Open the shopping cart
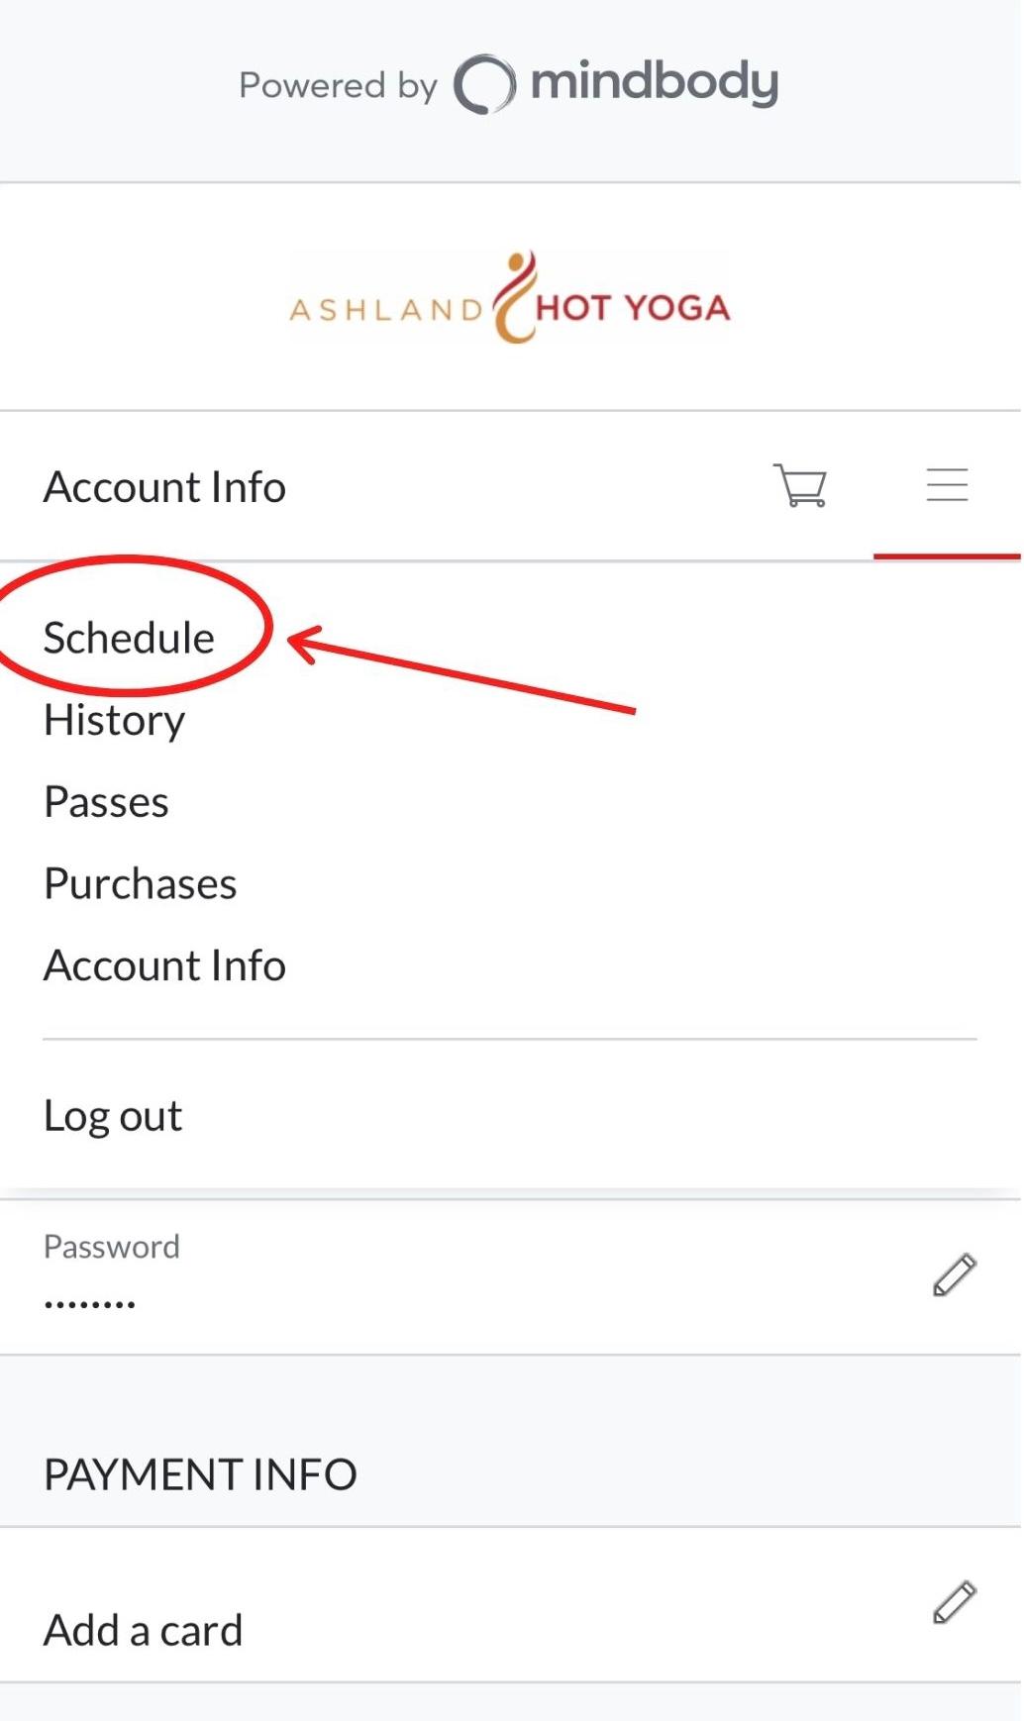1024x1721 pixels. coord(800,485)
